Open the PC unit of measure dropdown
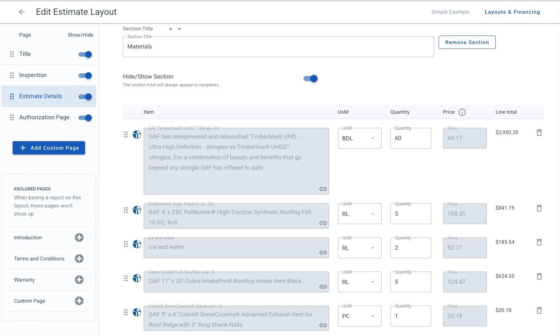Viewport: 560px width, 336px height. (359, 316)
